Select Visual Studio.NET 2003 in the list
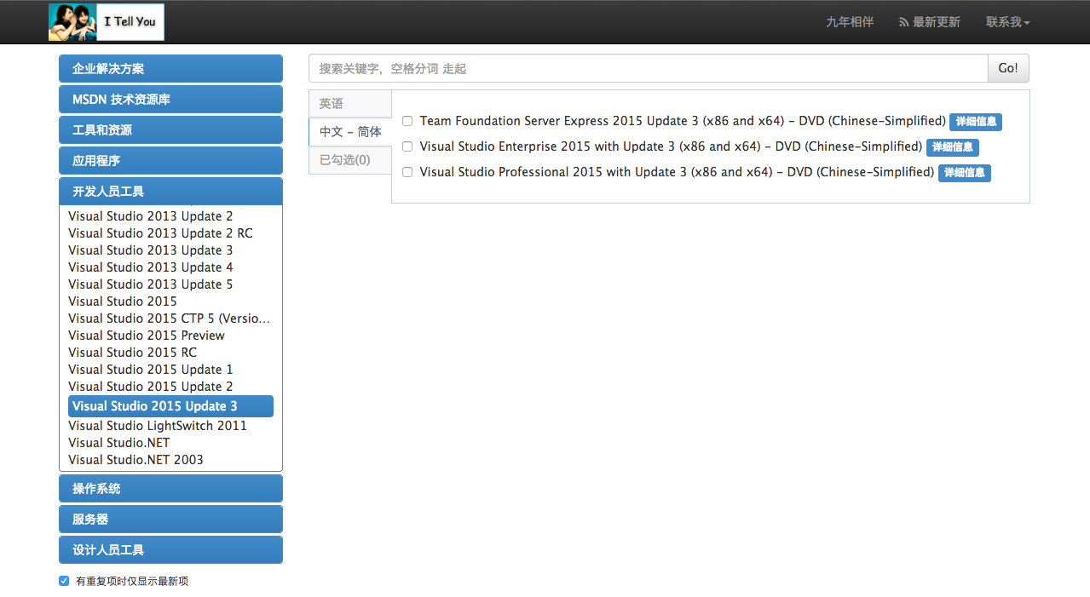The width and height of the screenshot is (1090, 597). (x=136, y=459)
